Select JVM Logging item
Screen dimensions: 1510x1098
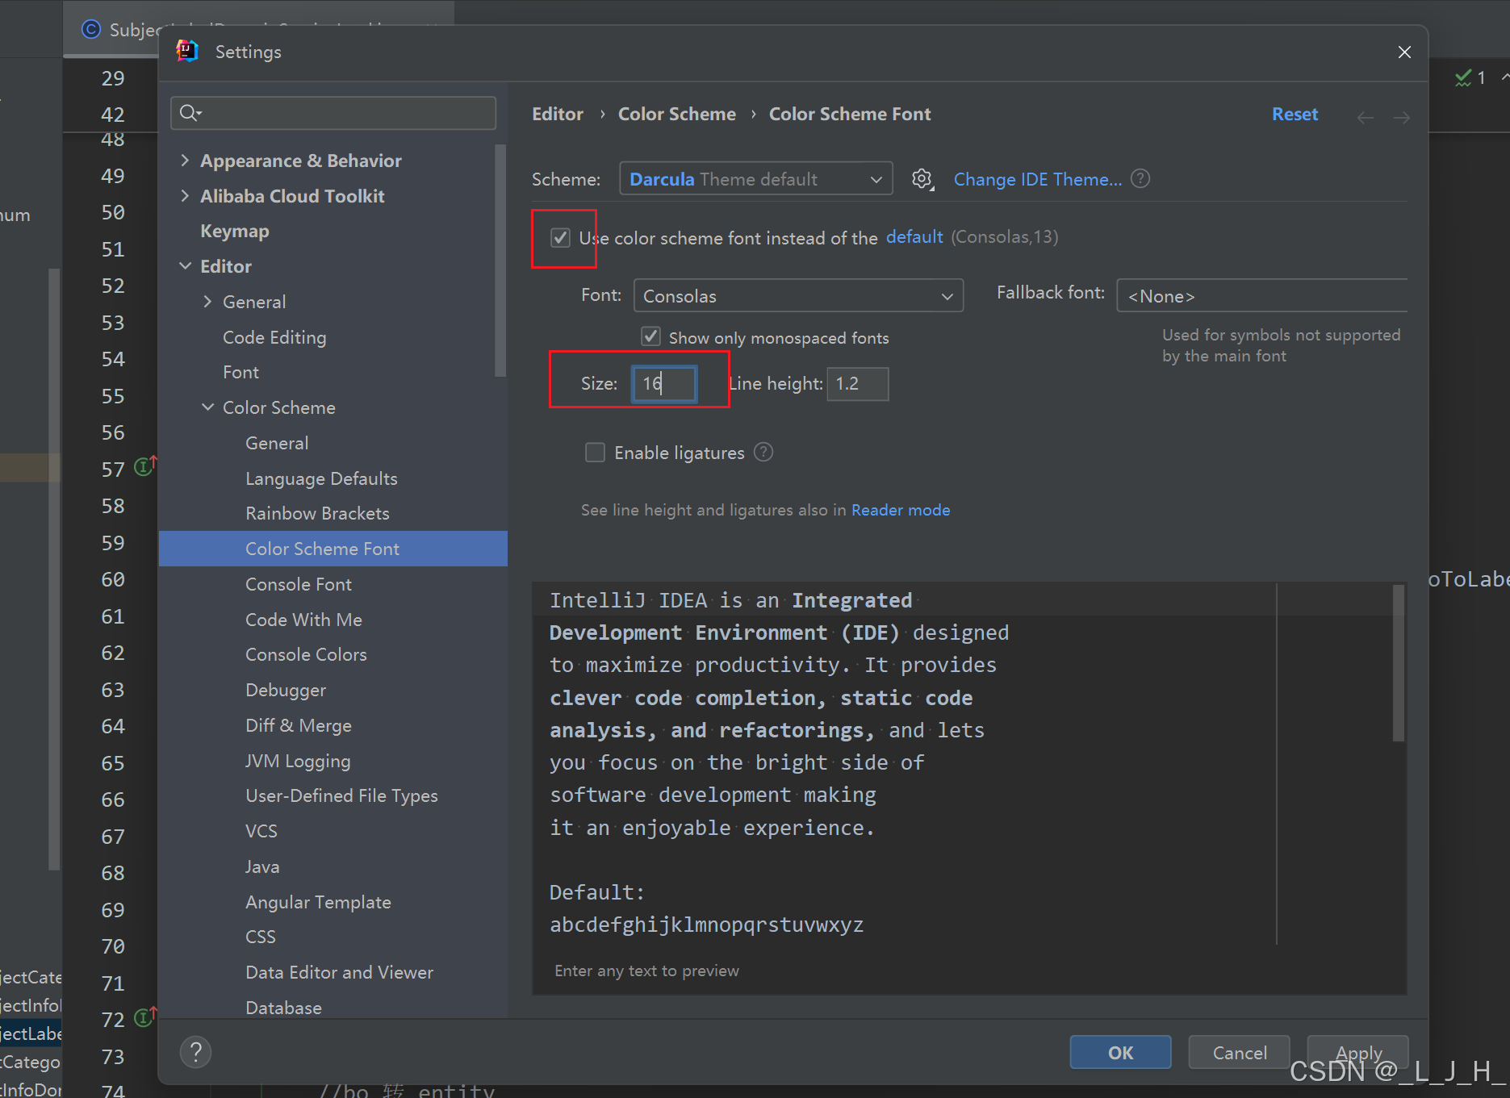(298, 761)
